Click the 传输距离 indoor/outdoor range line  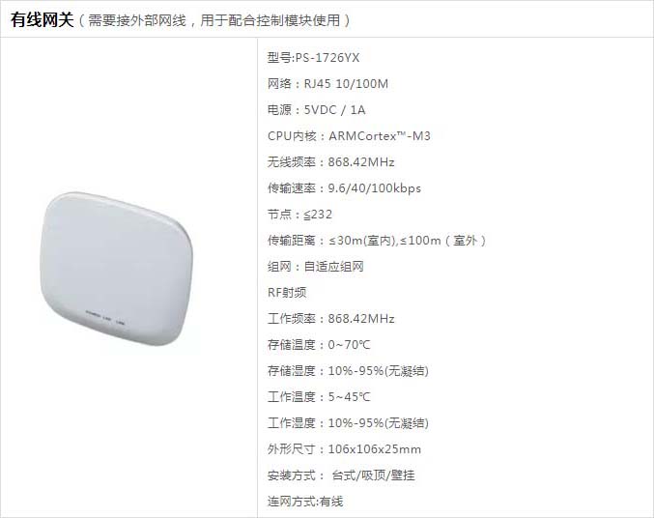[377, 241]
